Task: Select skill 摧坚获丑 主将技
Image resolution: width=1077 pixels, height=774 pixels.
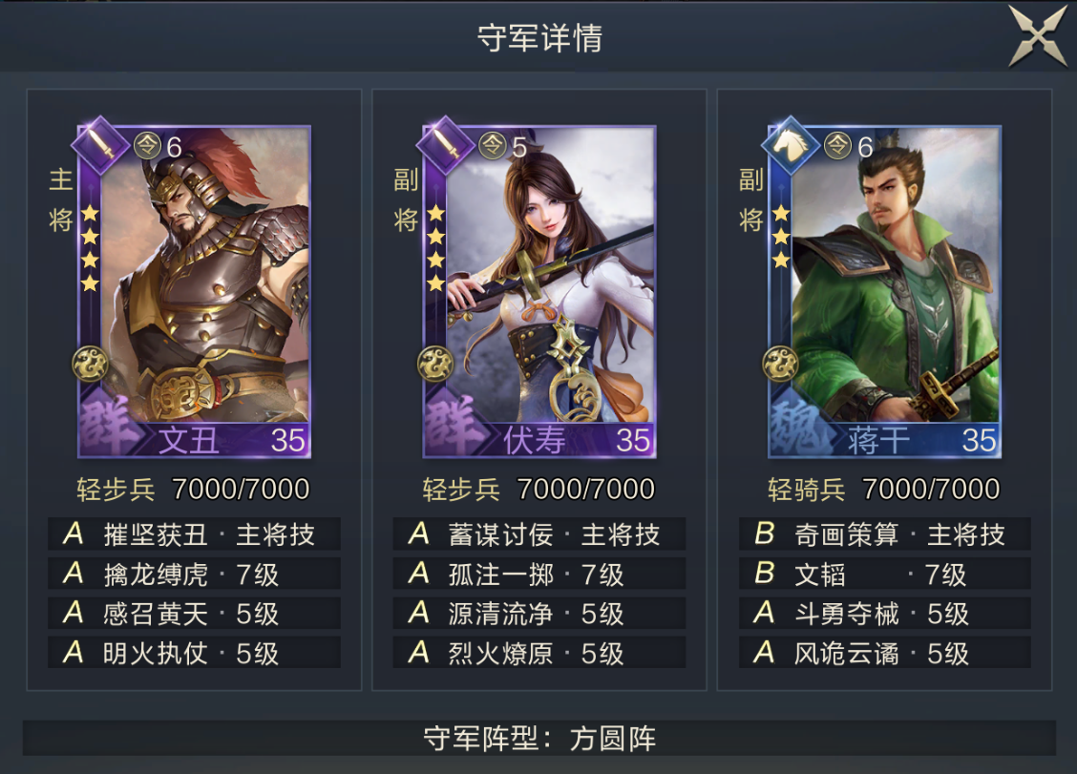Action: [195, 533]
